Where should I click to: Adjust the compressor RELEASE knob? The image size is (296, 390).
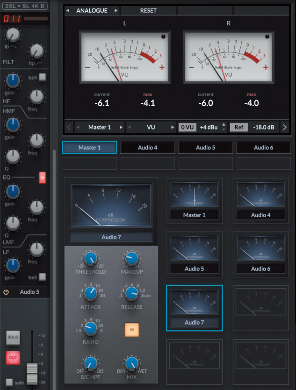(x=132, y=293)
